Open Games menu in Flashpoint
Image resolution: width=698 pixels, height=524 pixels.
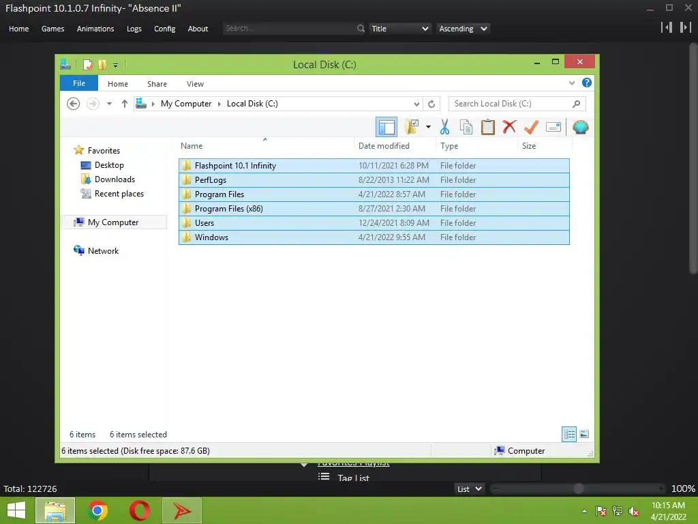click(x=53, y=29)
